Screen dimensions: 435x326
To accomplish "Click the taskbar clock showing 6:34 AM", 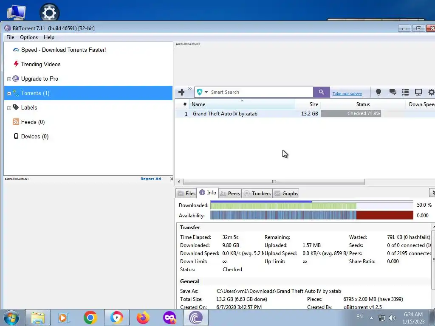I will pos(413,318).
